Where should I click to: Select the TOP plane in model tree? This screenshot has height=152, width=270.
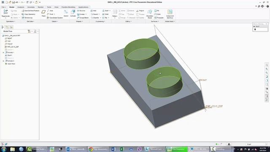pyautogui.click(x=8, y=41)
